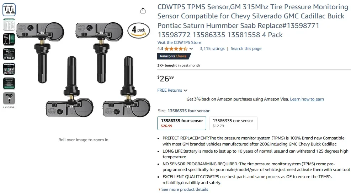Select the first product thumbnail
Image resolution: width=351 pixels, height=194 pixels.
coord(9,10)
